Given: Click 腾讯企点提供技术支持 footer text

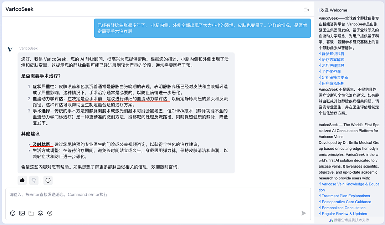Looking at the screenshot, I should click(351, 220).
